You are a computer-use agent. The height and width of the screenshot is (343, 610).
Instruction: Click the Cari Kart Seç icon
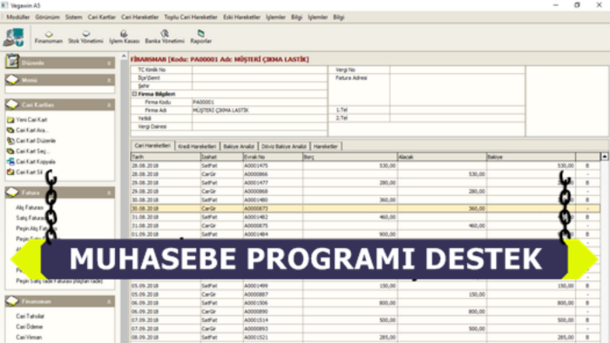coord(10,151)
